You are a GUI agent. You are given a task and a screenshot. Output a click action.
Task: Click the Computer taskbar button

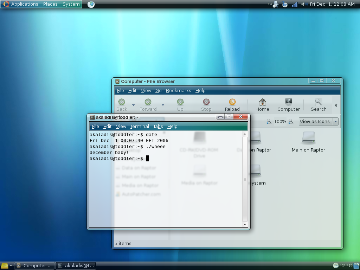pos(34,265)
